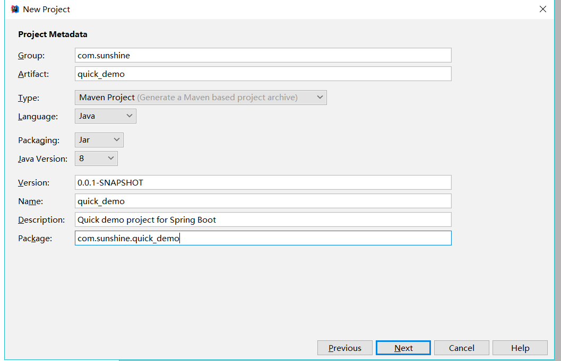Open Help for this dialog
This screenshot has width=561, height=361.
(x=520, y=348)
